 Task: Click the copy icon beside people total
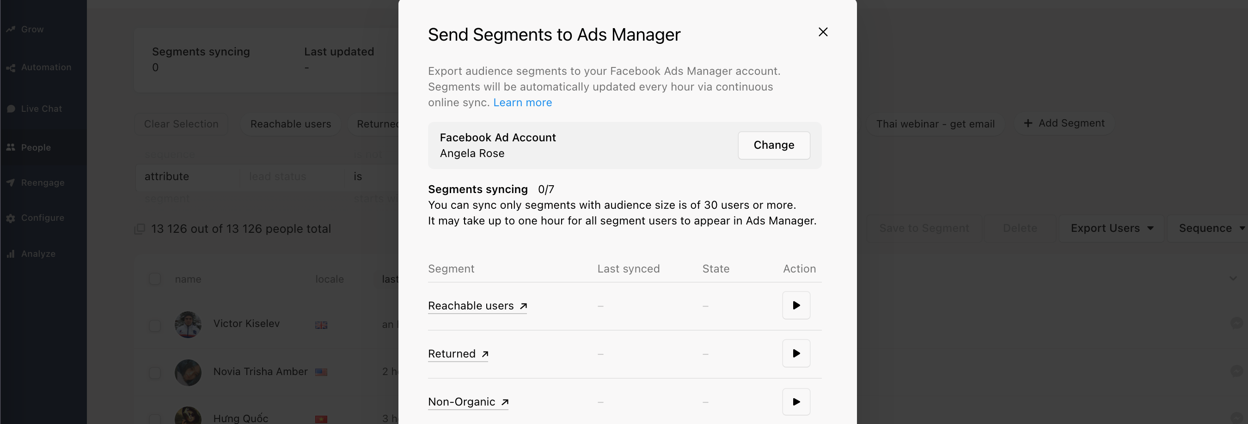tap(140, 229)
